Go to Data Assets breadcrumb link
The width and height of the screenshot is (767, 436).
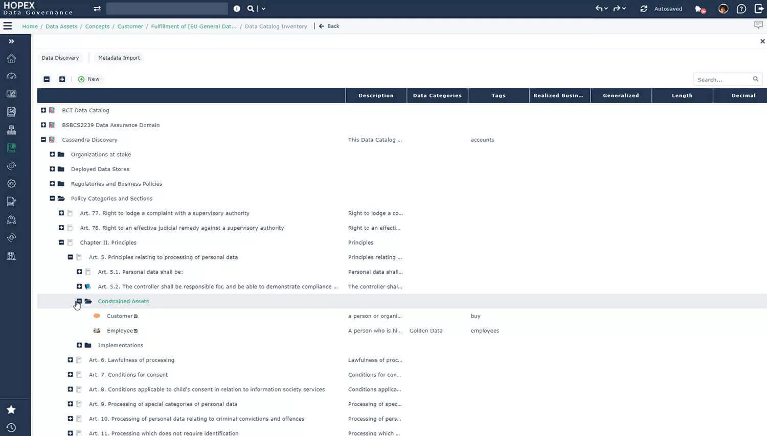click(x=61, y=27)
